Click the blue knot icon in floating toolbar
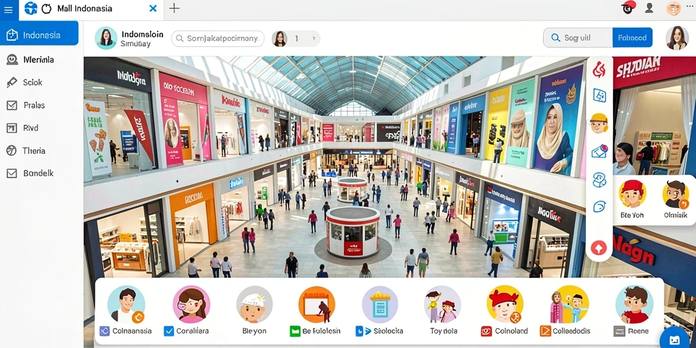This screenshot has width=696, height=348. pos(599,179)
